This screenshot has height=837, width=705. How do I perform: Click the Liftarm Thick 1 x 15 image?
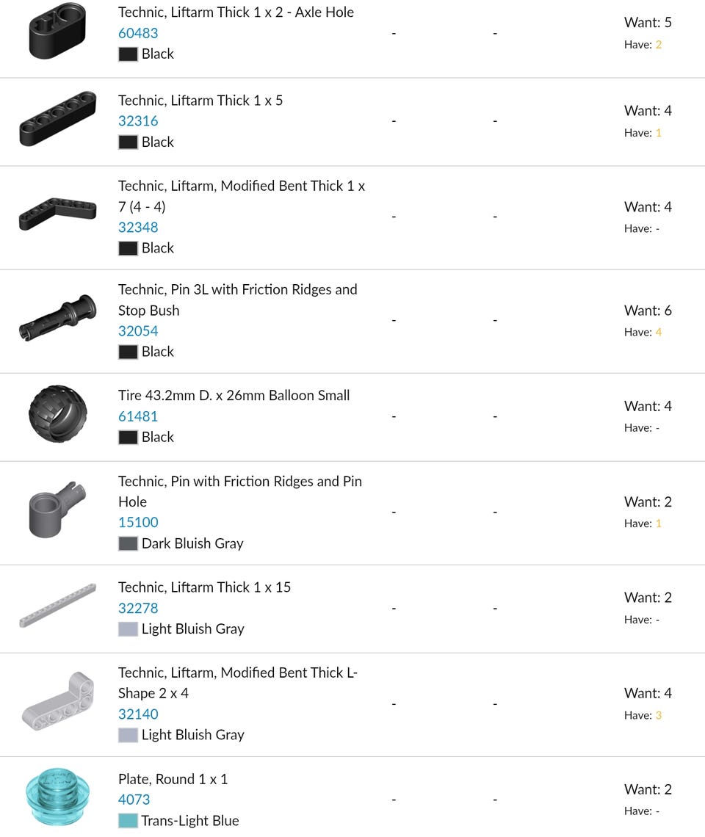pos(57,606)
